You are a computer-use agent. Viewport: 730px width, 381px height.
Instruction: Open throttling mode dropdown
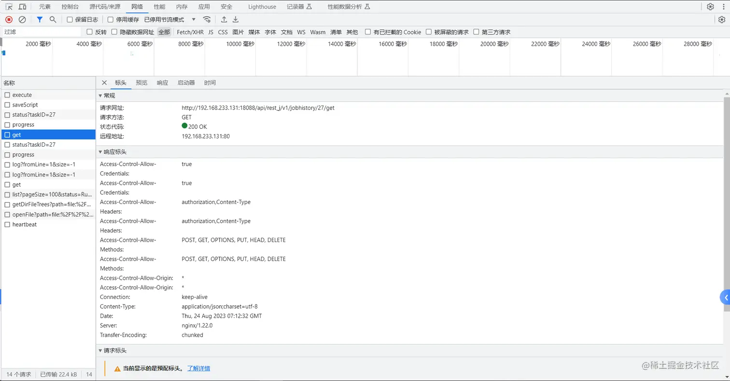(x=170, y=20)
